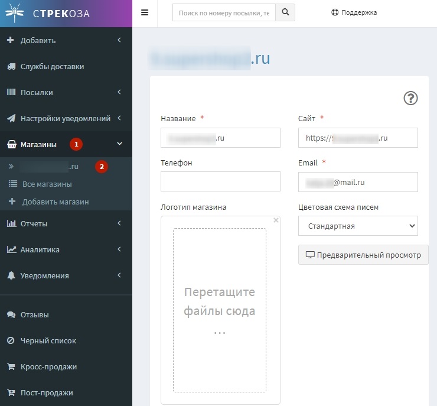
Task: Expand the Отчеты sidebar menu
Action: click(x=65, y=224)
